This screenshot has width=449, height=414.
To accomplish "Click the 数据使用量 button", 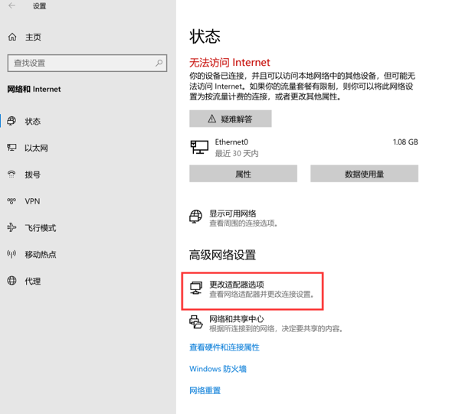I will (364, 174).
